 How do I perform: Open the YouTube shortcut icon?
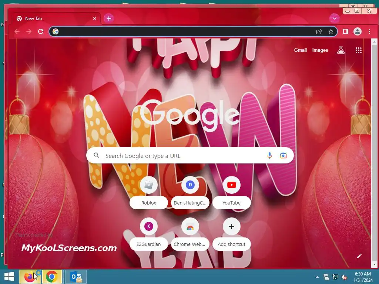click(232, 185)
